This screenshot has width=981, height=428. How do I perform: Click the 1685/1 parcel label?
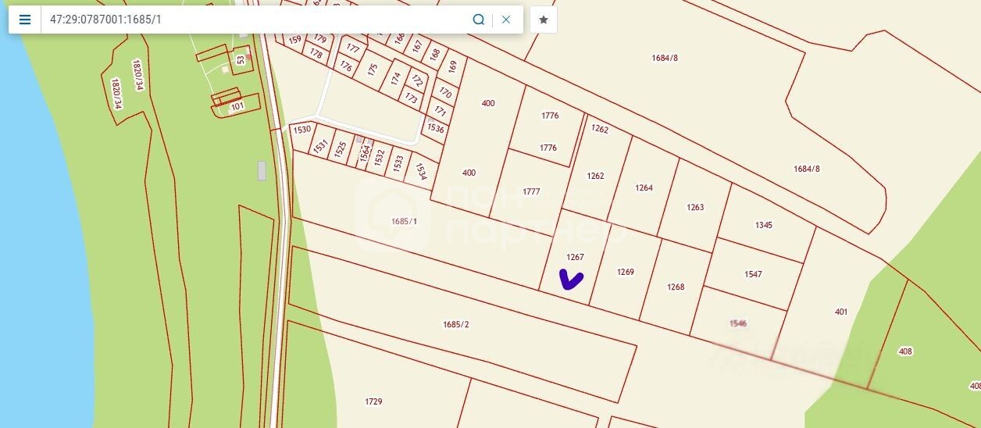[x=405, y=221]
